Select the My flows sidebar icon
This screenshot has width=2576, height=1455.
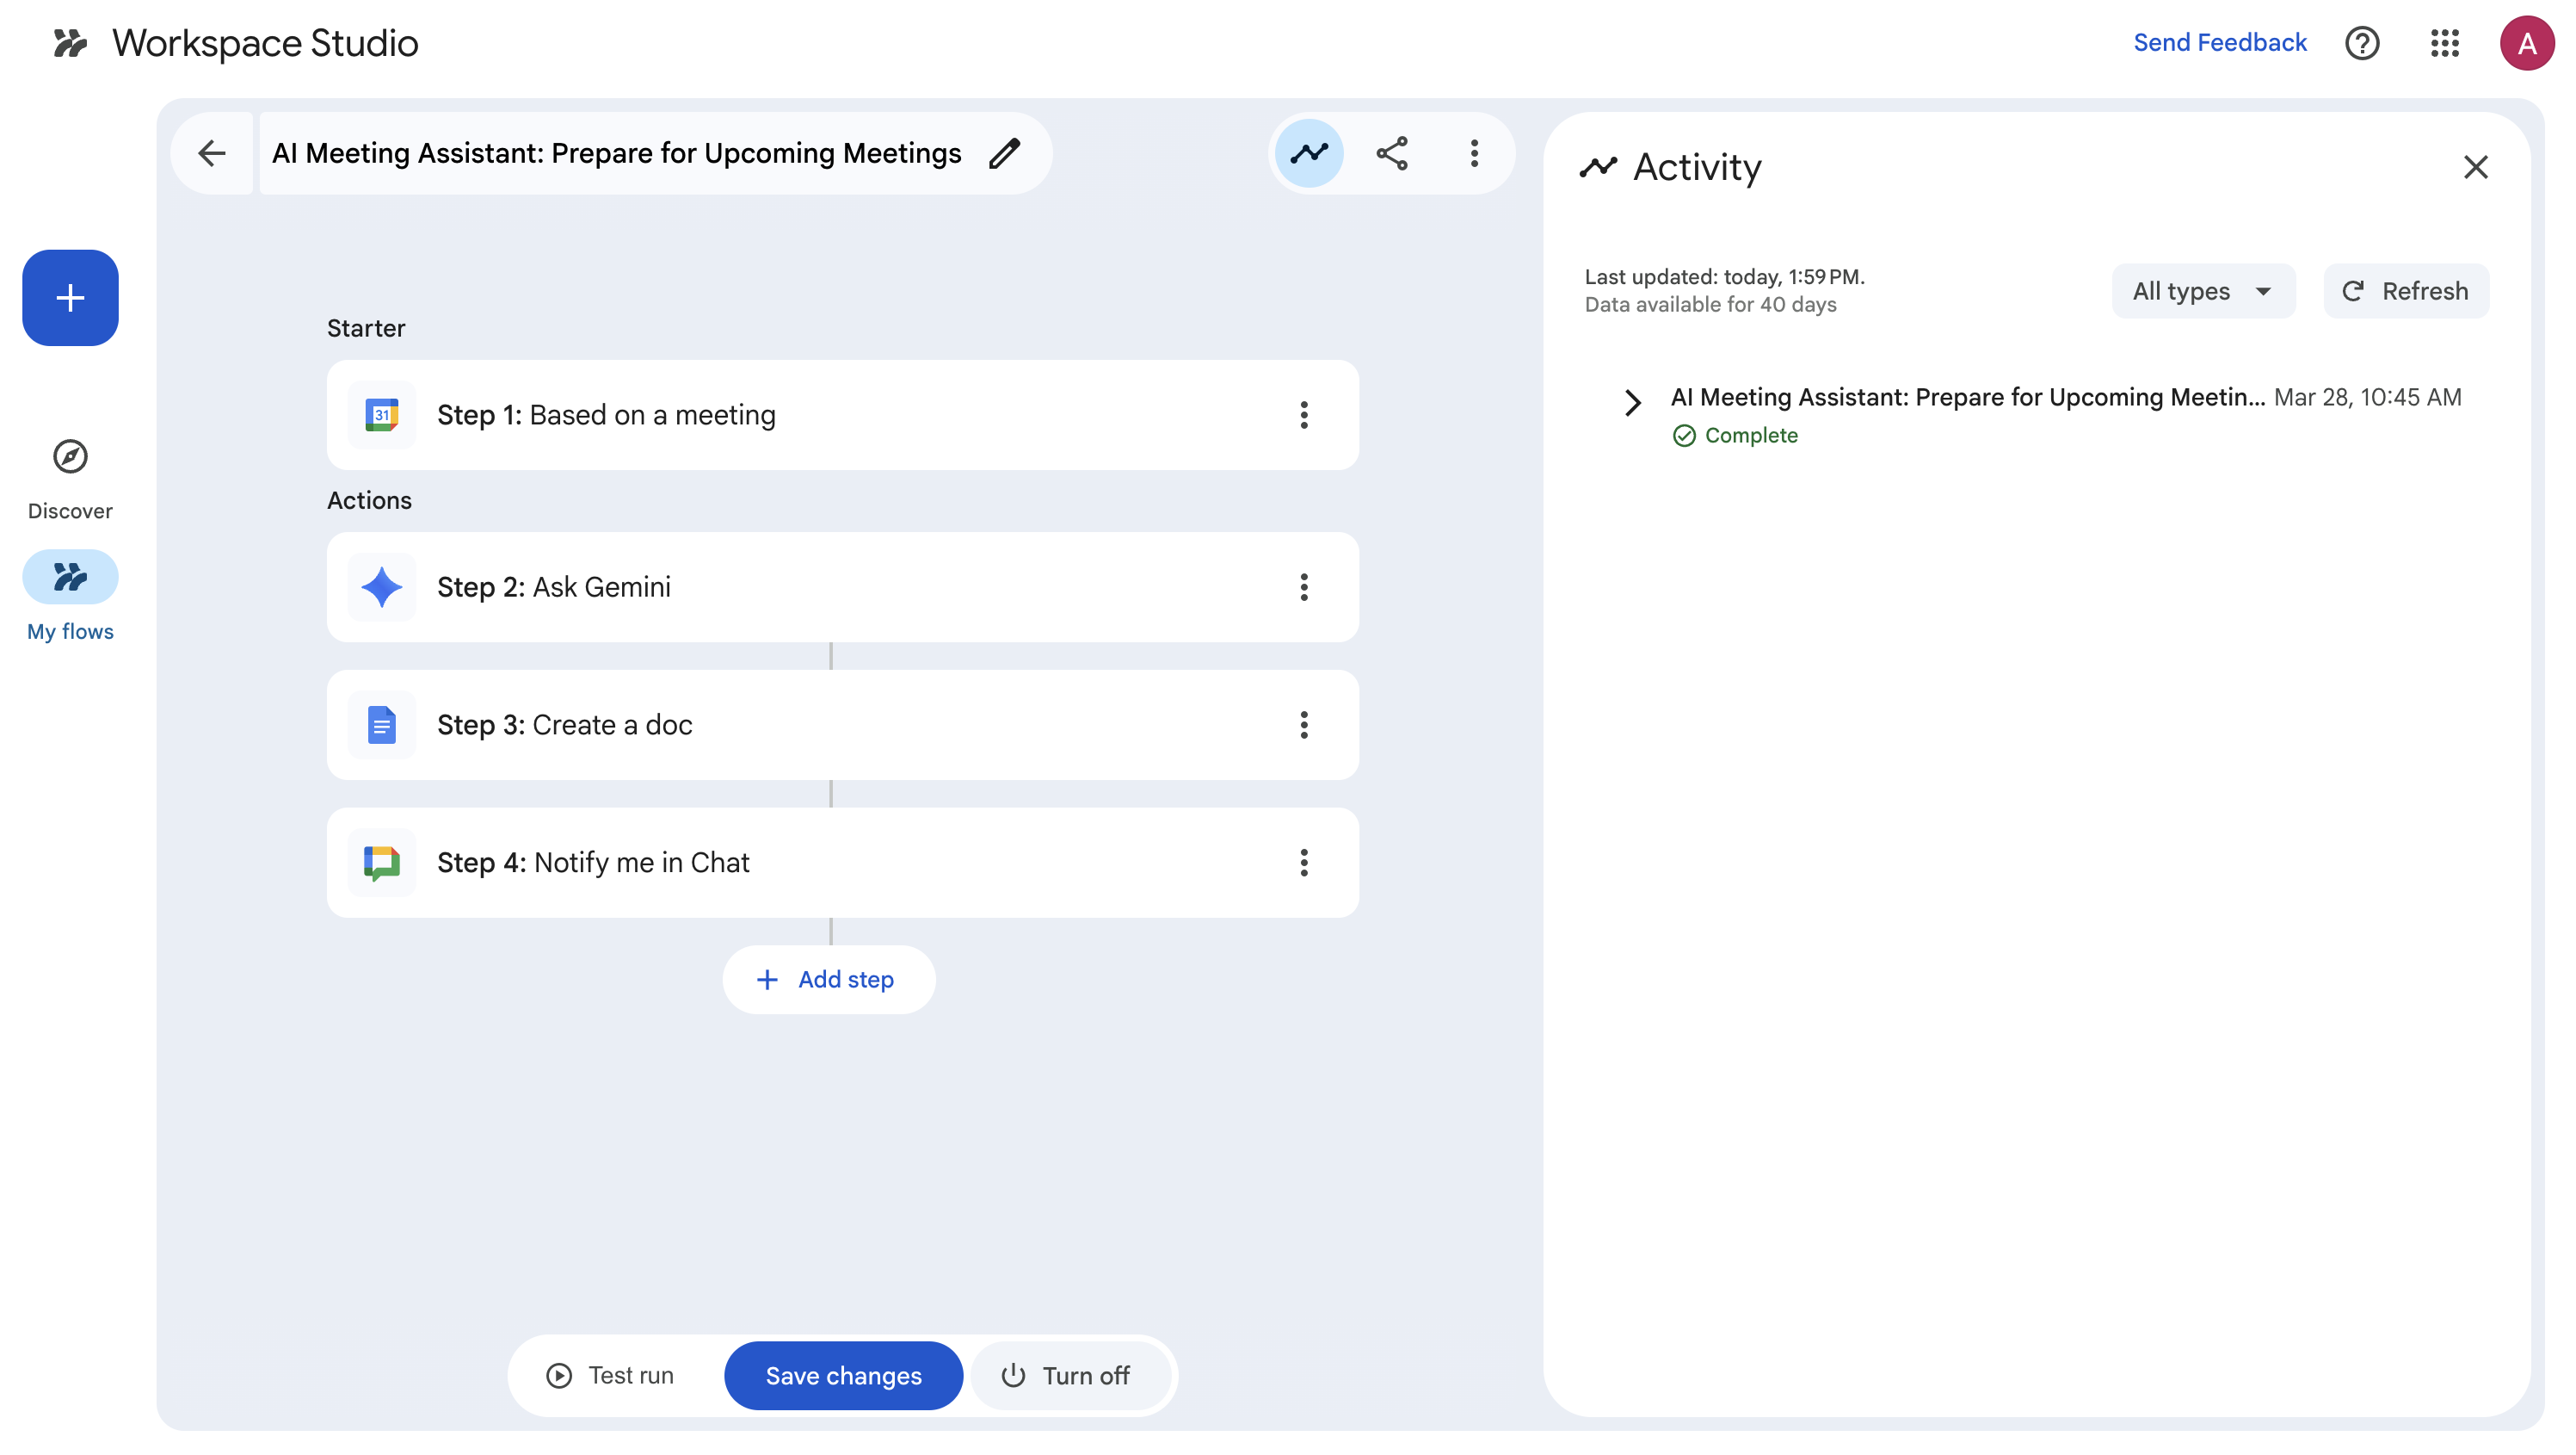click(x=70, y=578)
